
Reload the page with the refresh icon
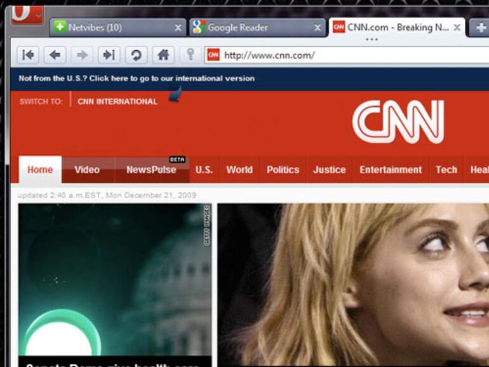click(x=135, y=55)
